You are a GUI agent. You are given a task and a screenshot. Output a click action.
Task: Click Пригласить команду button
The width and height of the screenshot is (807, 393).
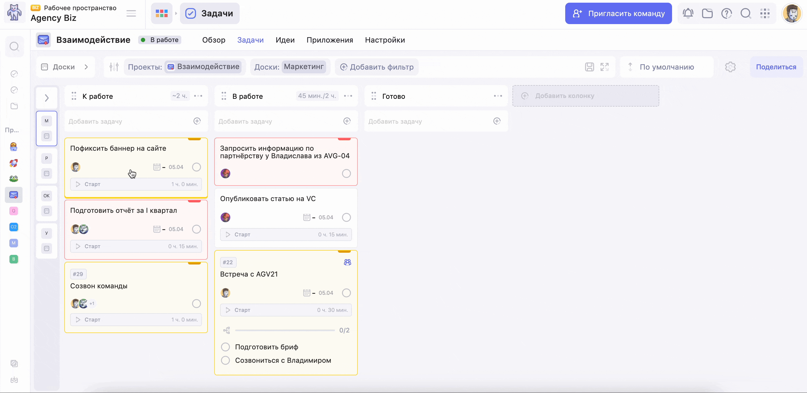coord(618,13)
